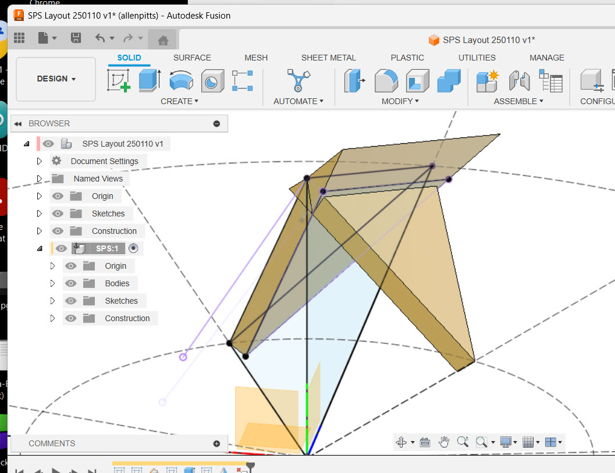The width and height of the screenshot is (615, 473).
Task: Switch to the SHEET METAL tab
Action: [x=329, y=58]
